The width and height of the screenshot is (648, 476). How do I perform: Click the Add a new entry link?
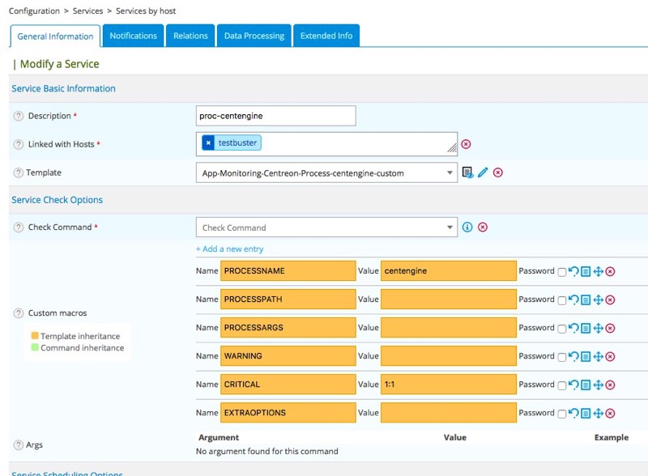230,249
